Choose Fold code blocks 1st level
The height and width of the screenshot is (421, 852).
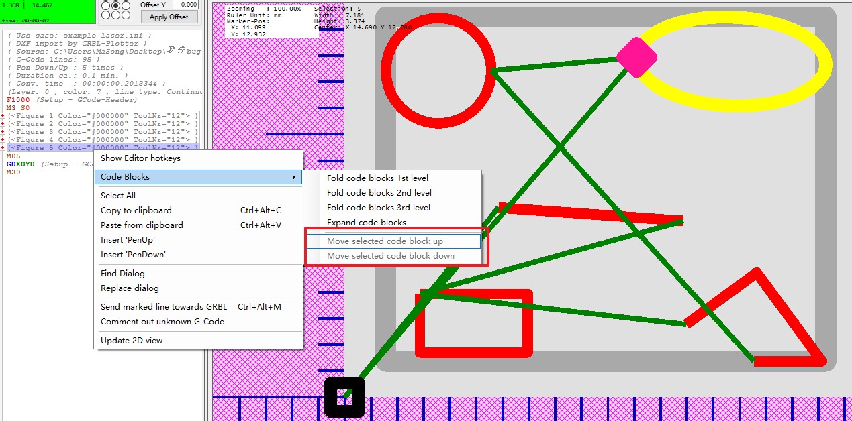377,178
